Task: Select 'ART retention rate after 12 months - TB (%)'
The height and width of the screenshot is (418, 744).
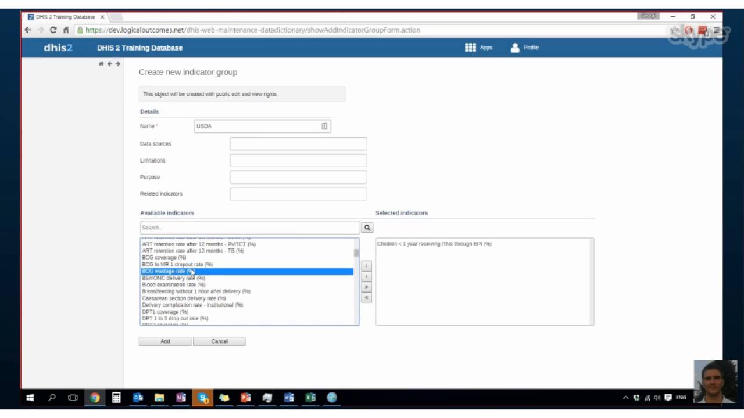Action: click(193, 251)
